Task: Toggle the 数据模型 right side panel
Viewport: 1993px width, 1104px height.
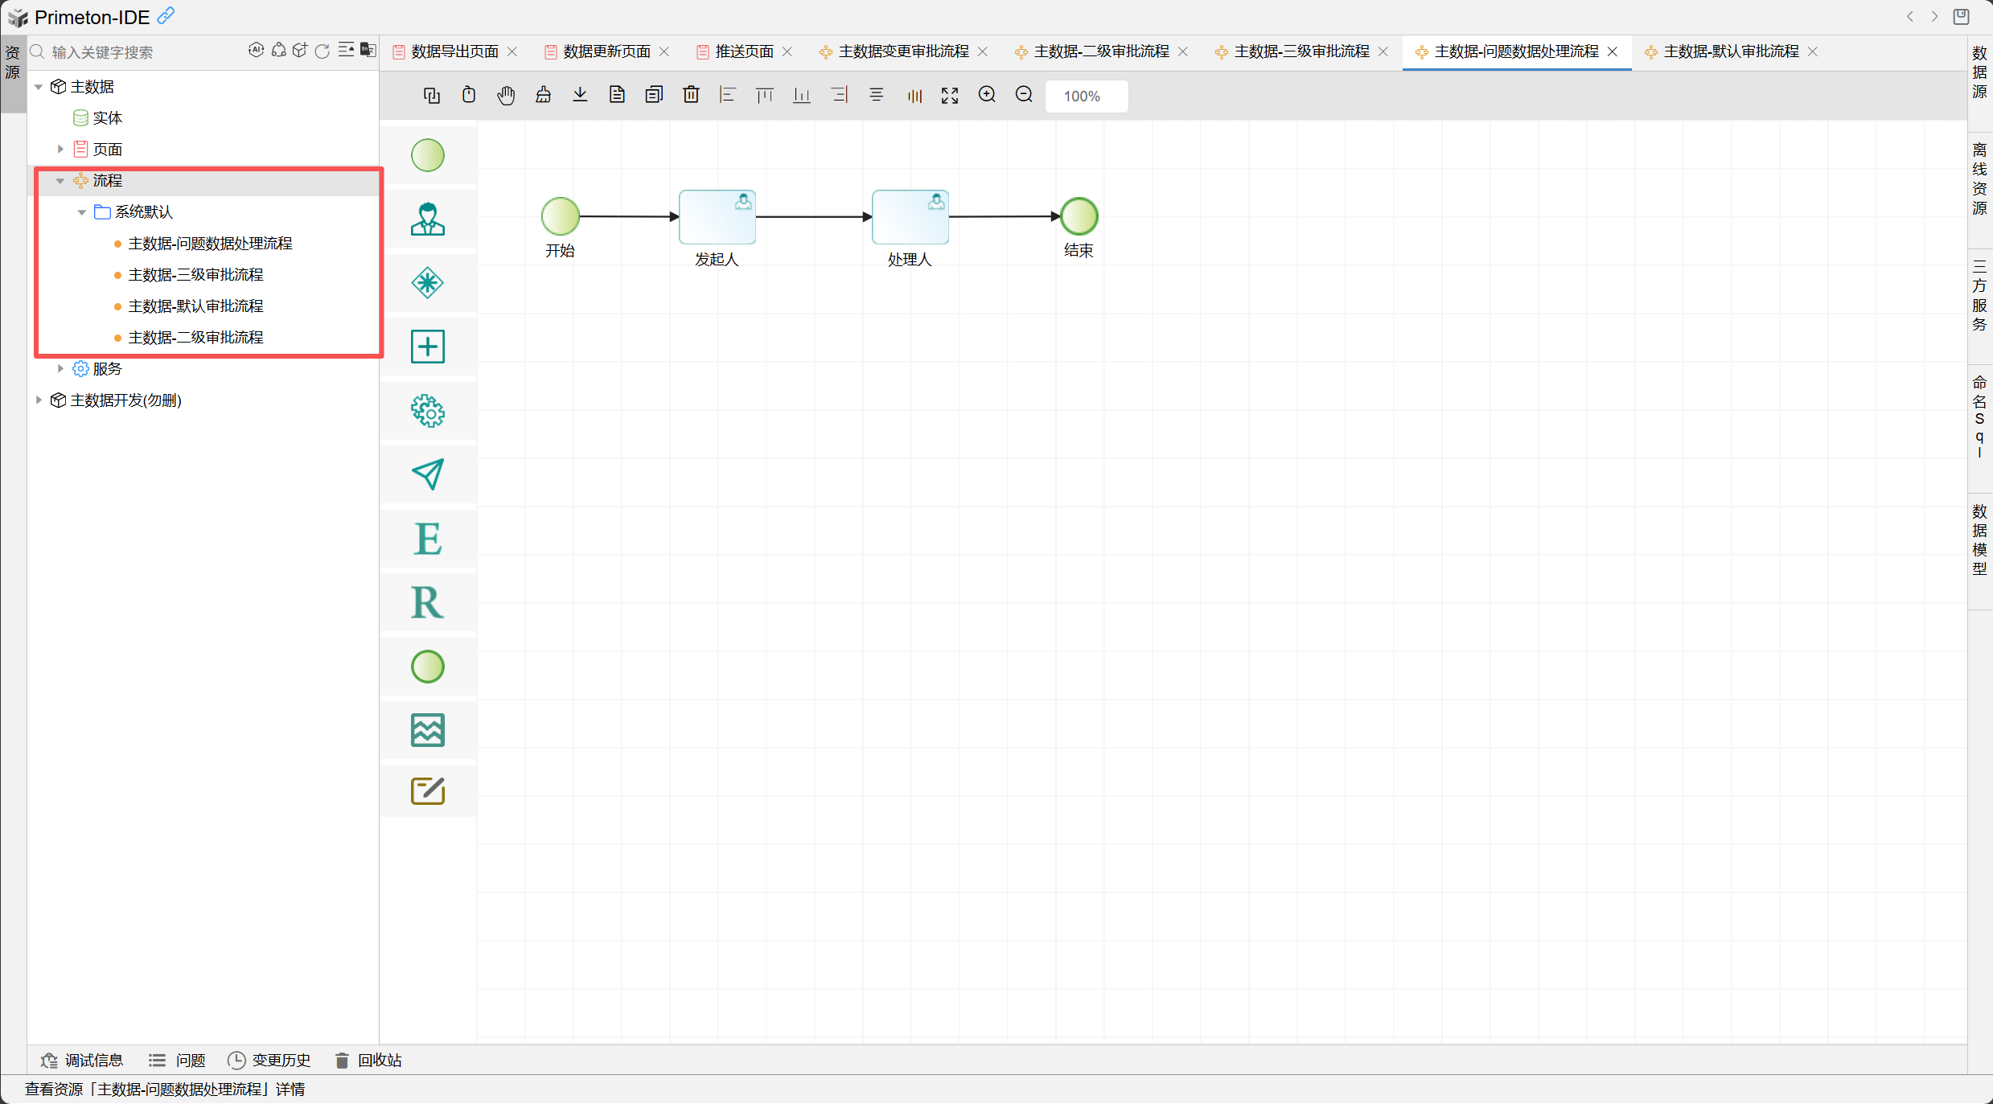Action: click(1979, 540)
